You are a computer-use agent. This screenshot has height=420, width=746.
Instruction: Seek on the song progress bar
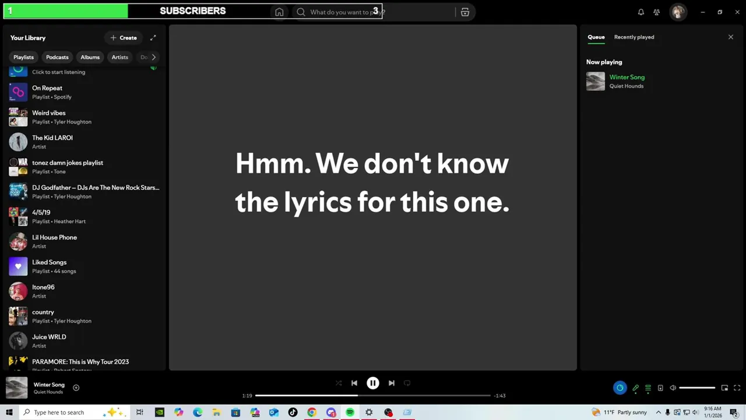[373, 395]
